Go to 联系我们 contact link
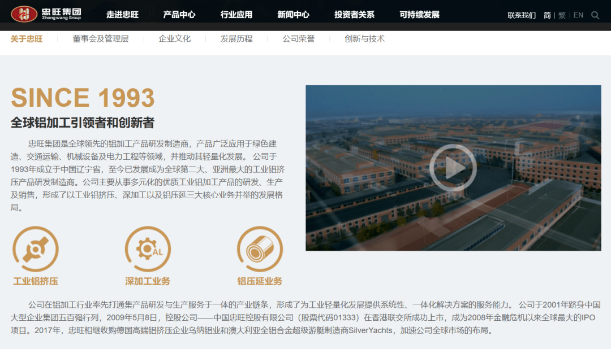The height and width of the screenshot is (349, 611). coord(522,15)
